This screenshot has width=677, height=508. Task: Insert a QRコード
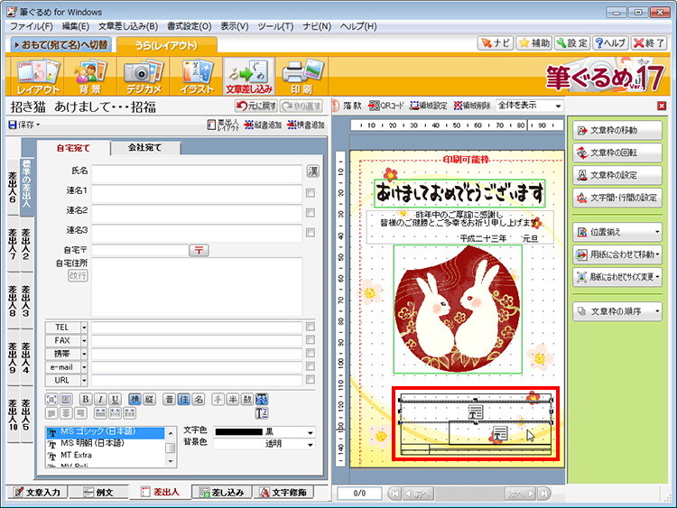pyautogui.click(x=386, y=106)
